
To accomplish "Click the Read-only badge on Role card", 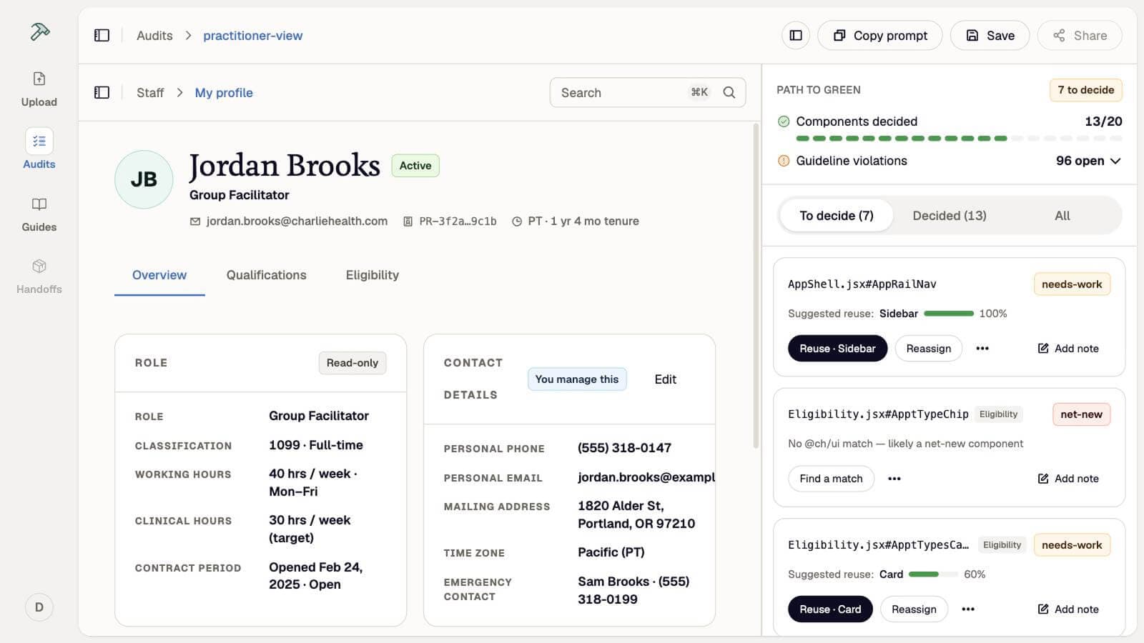I will tap(352, 363).
